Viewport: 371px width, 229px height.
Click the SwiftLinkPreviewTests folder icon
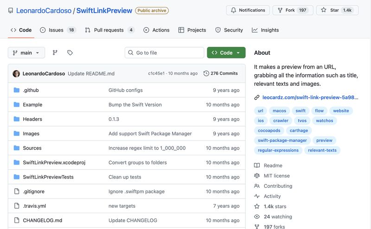click(x=17, y=177)
